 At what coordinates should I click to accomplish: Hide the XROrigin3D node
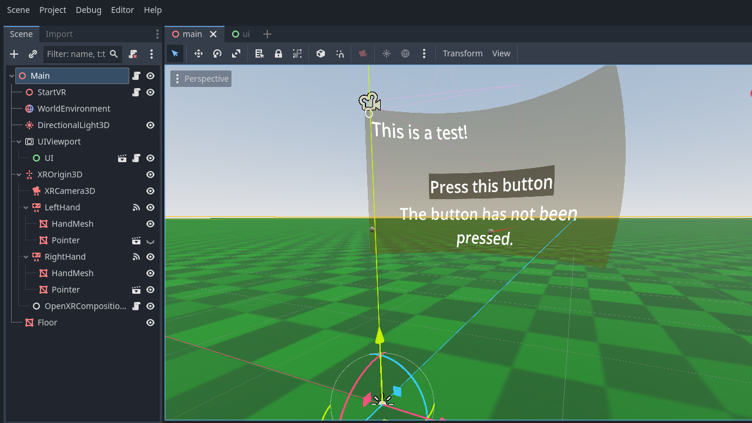pos(150,174)
